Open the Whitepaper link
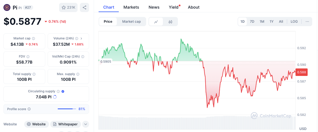 65,124
